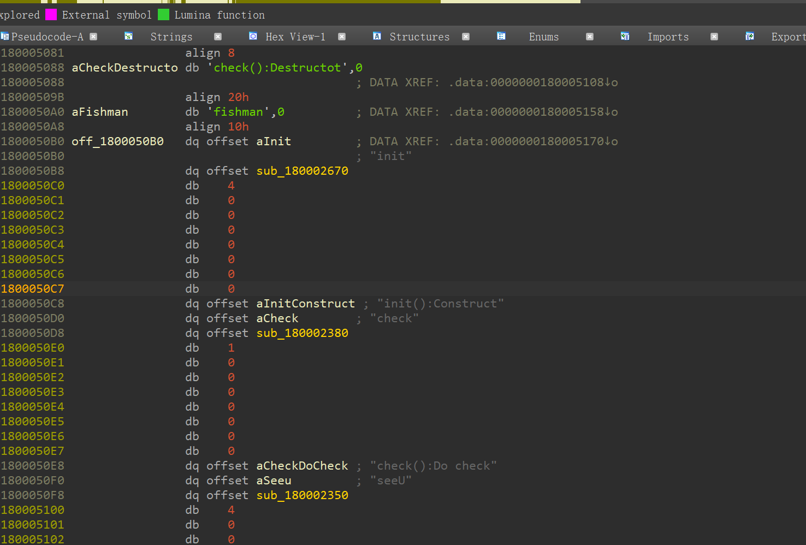
Task: Click the Hex View-1 tab icon
Action: pyautogui.click(x=253, y=37)
